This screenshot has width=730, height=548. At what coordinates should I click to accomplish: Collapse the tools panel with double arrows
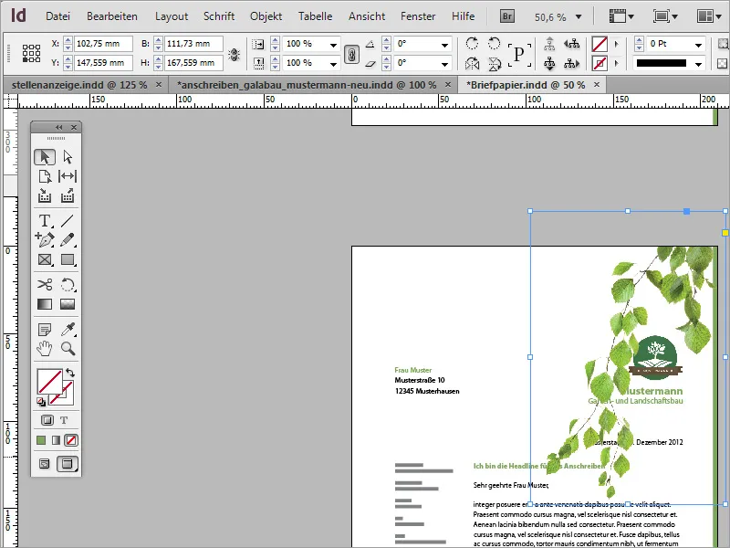pyautogui.click(x=58, y=127)
